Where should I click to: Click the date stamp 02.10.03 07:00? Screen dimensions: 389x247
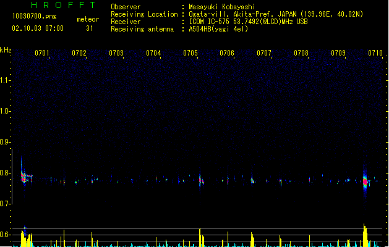point(38,28)
